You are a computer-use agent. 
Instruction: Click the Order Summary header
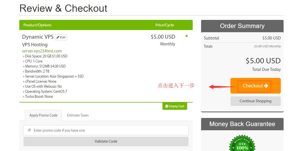coord(242,26)
